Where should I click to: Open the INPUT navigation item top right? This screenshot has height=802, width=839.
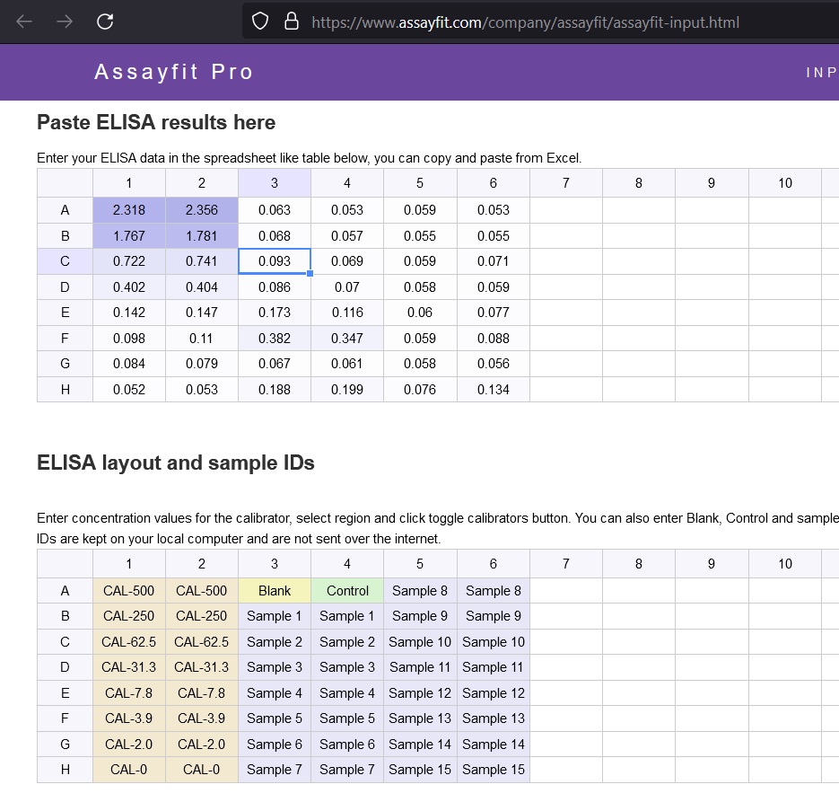click(x=822, y=72)
